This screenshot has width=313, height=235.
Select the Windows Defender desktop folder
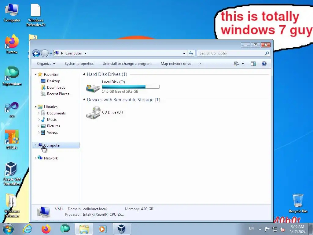point(12,205)
